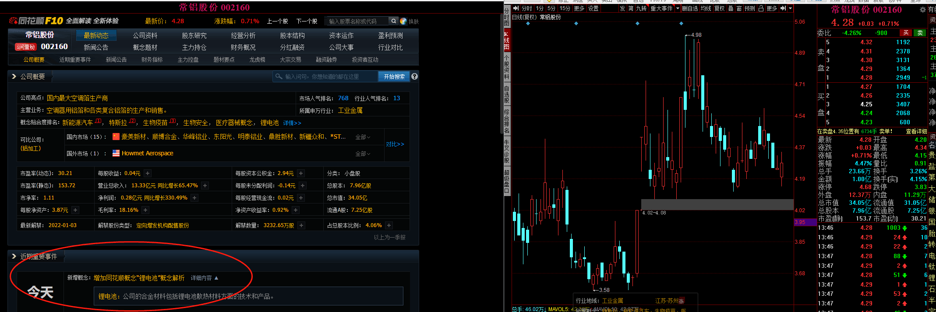Click the lock icon in chart toolbar
Image resolution: width=936 pixels, height=312 pixels.
tap(761, 8)
